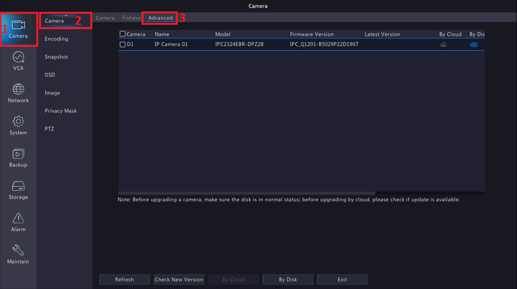Open the Storage drive icon
The width and height of the screenshot is (517, 289).
(18, 186)
